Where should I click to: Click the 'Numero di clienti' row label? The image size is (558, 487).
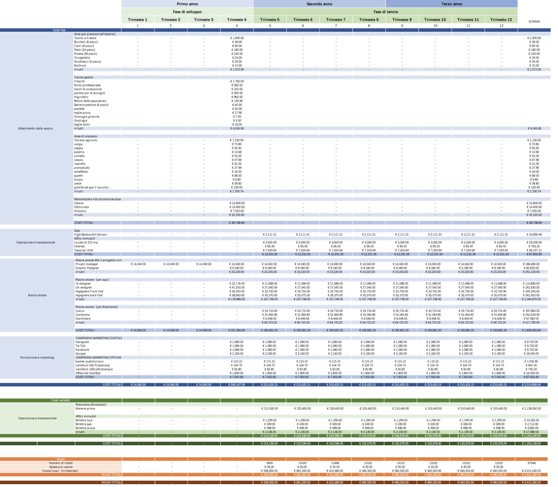(61, 463)
